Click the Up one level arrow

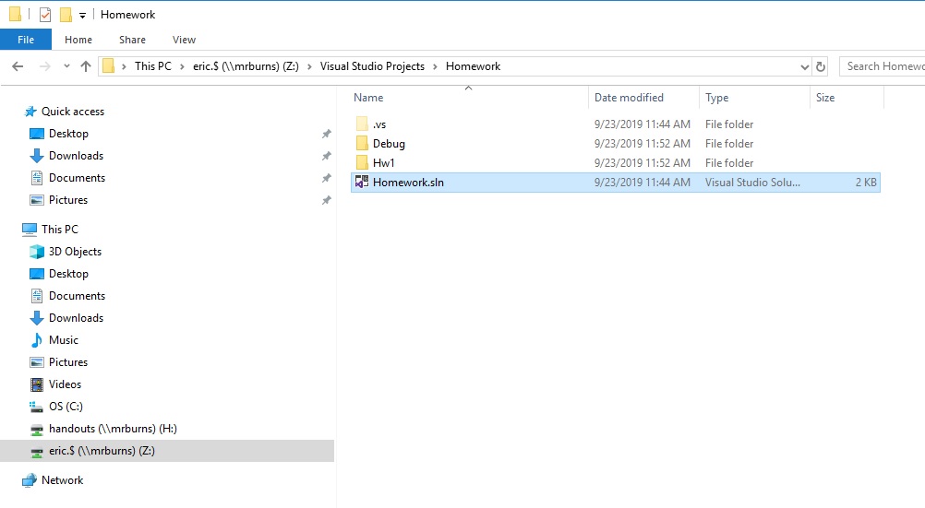(86, 66)
